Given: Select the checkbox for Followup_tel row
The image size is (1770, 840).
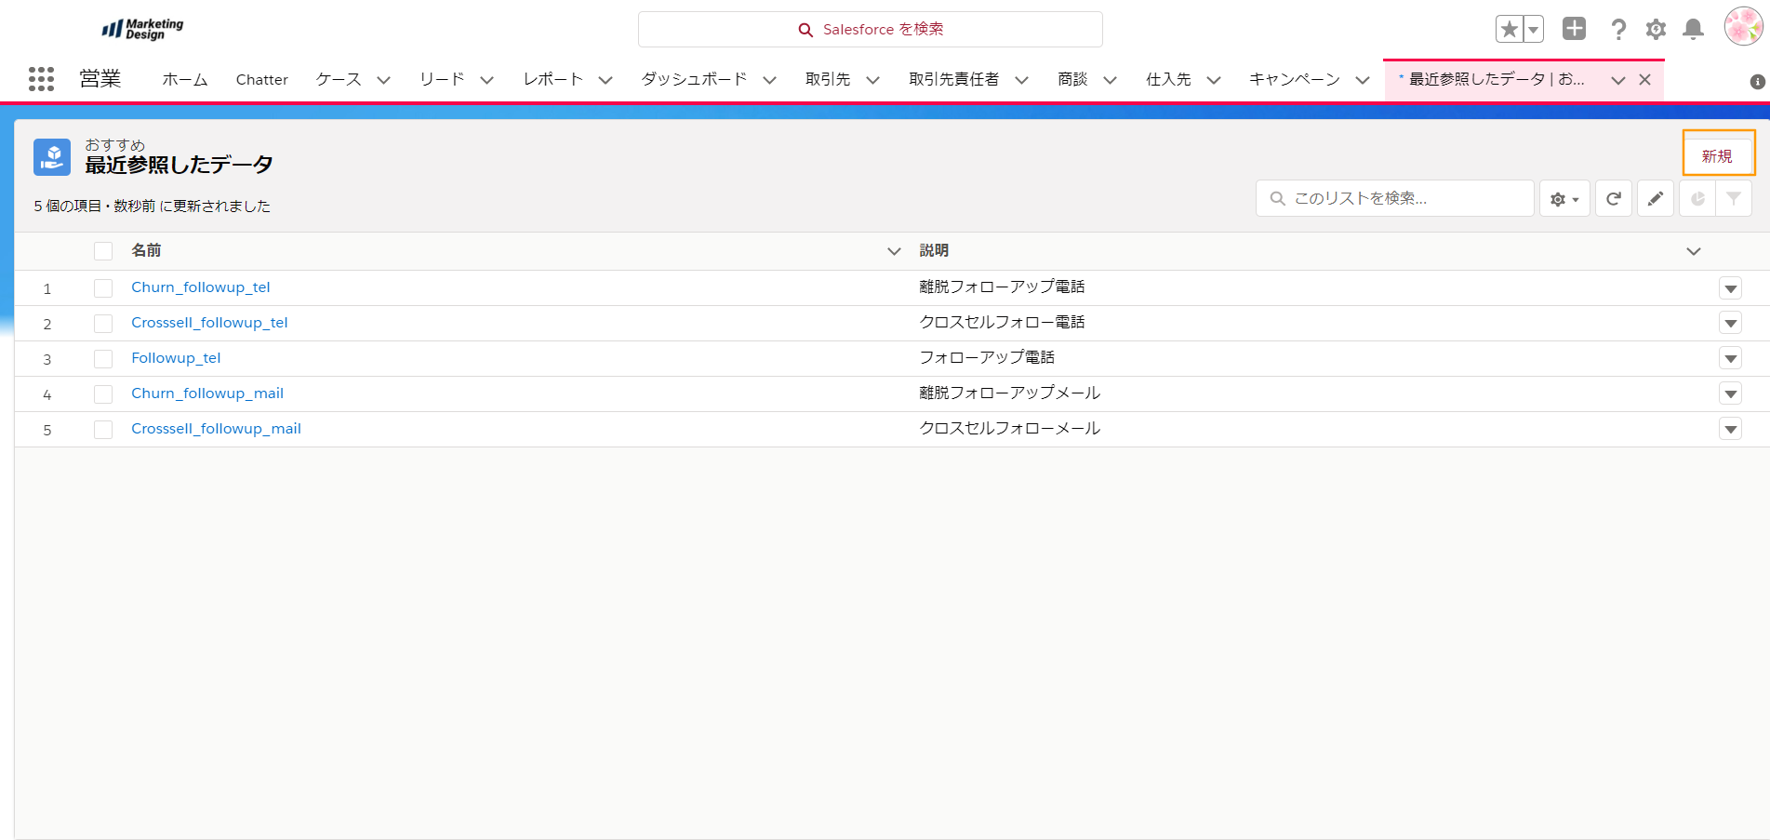Looking at the screenshot, I should [103, 359].
